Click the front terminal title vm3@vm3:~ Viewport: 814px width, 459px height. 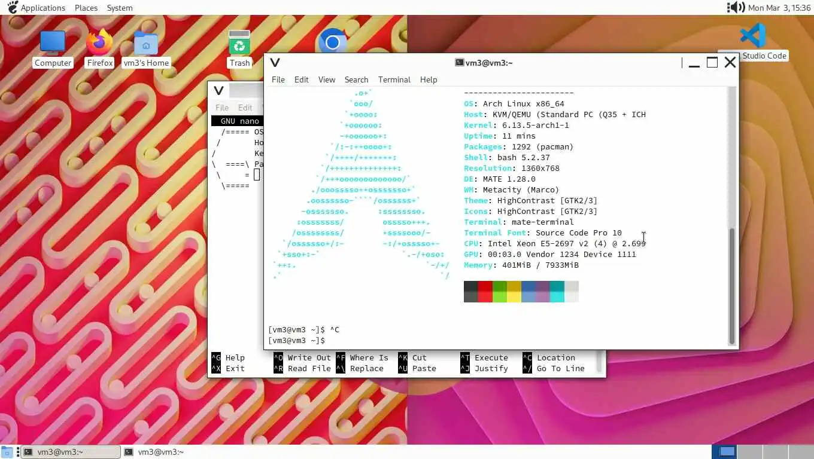coord(490,63)
